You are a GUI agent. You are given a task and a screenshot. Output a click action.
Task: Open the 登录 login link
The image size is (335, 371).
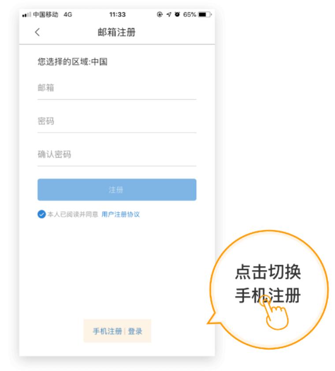(x=135, y=331)
